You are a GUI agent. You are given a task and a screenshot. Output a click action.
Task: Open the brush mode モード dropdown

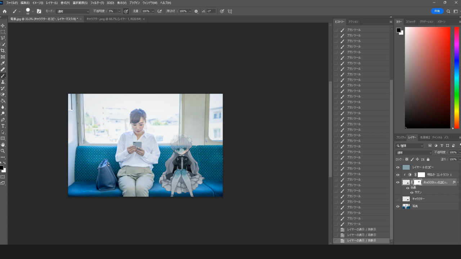tap(73, 11)
